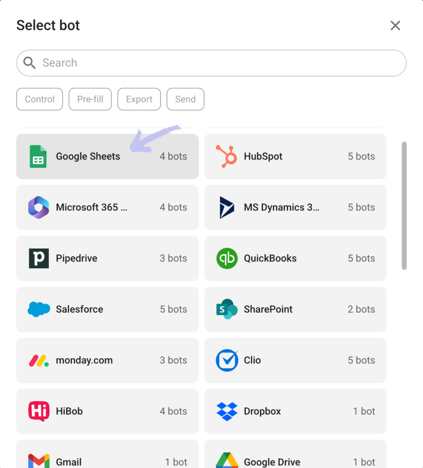Screen dimensions: 423x468
Task: Open the SharePoint label
Action: [268, 309]
